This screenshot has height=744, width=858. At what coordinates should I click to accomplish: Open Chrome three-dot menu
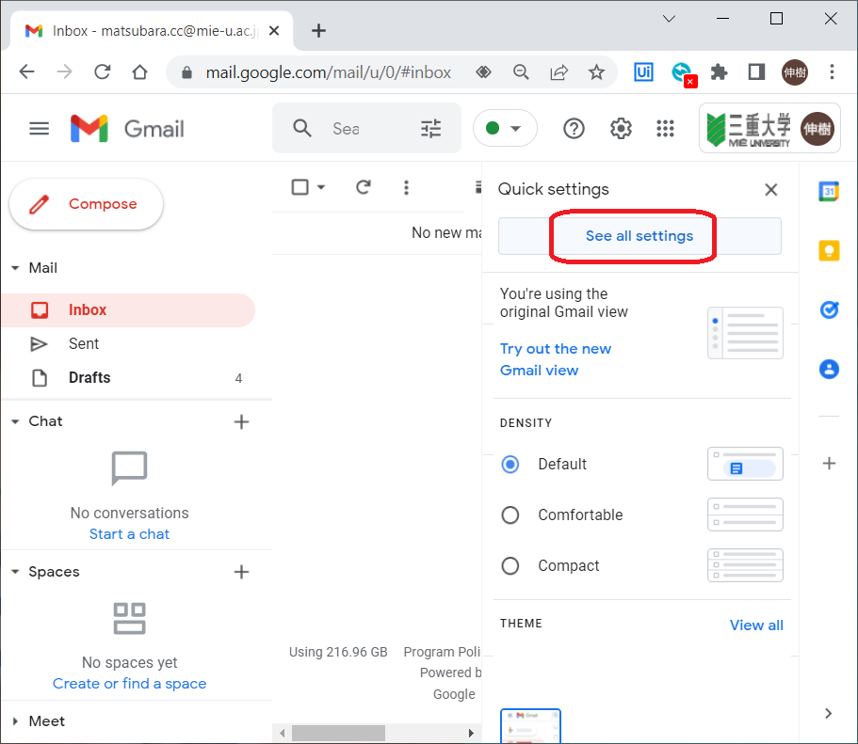(832, 72)
